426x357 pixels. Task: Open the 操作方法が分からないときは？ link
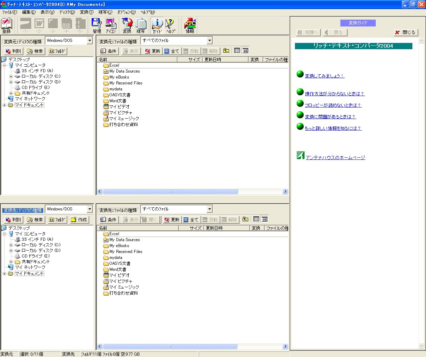[x=335, y=94]
